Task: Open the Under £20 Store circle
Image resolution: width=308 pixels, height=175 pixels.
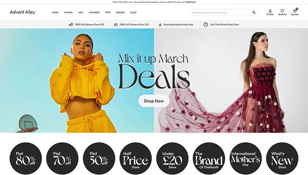Action: pos(172,158)
